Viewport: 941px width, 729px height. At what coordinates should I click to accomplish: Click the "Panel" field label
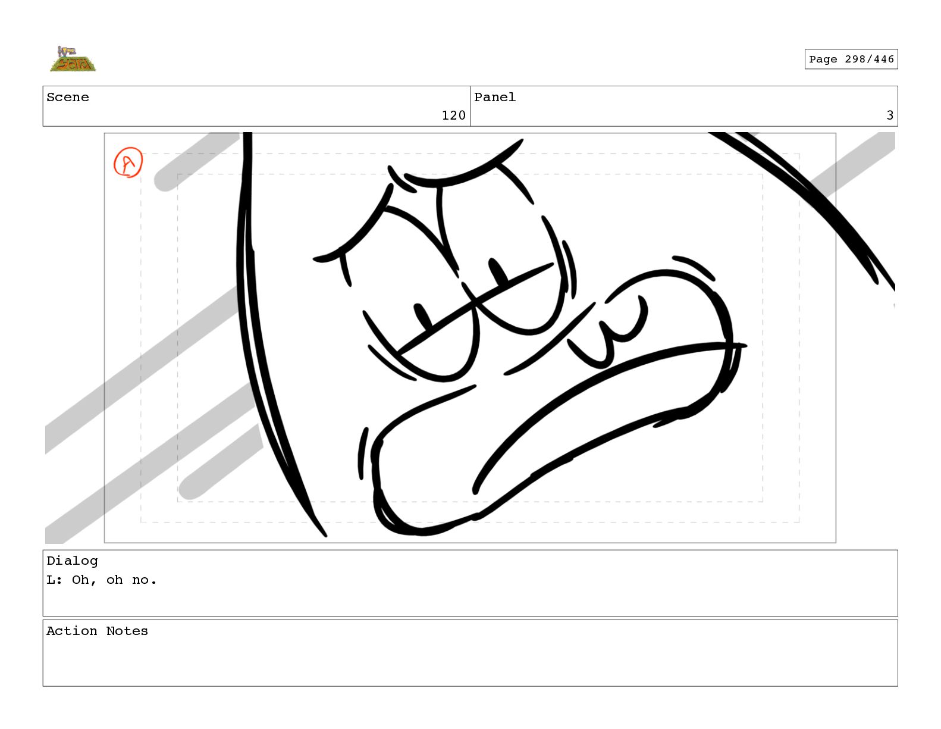click(495, 97)
